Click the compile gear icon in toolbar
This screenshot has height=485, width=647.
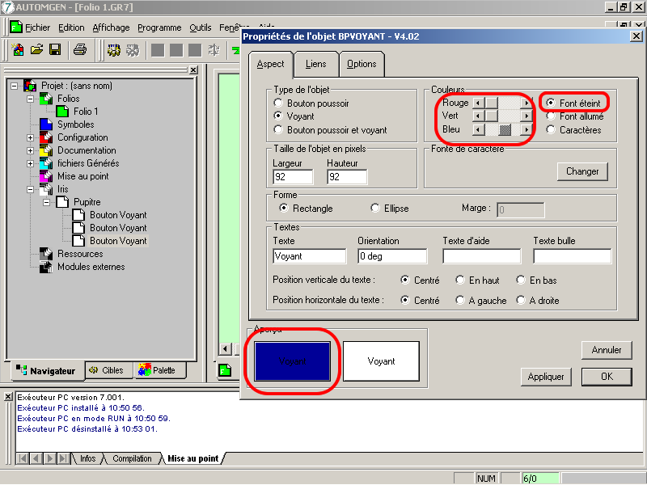point(114,50)
